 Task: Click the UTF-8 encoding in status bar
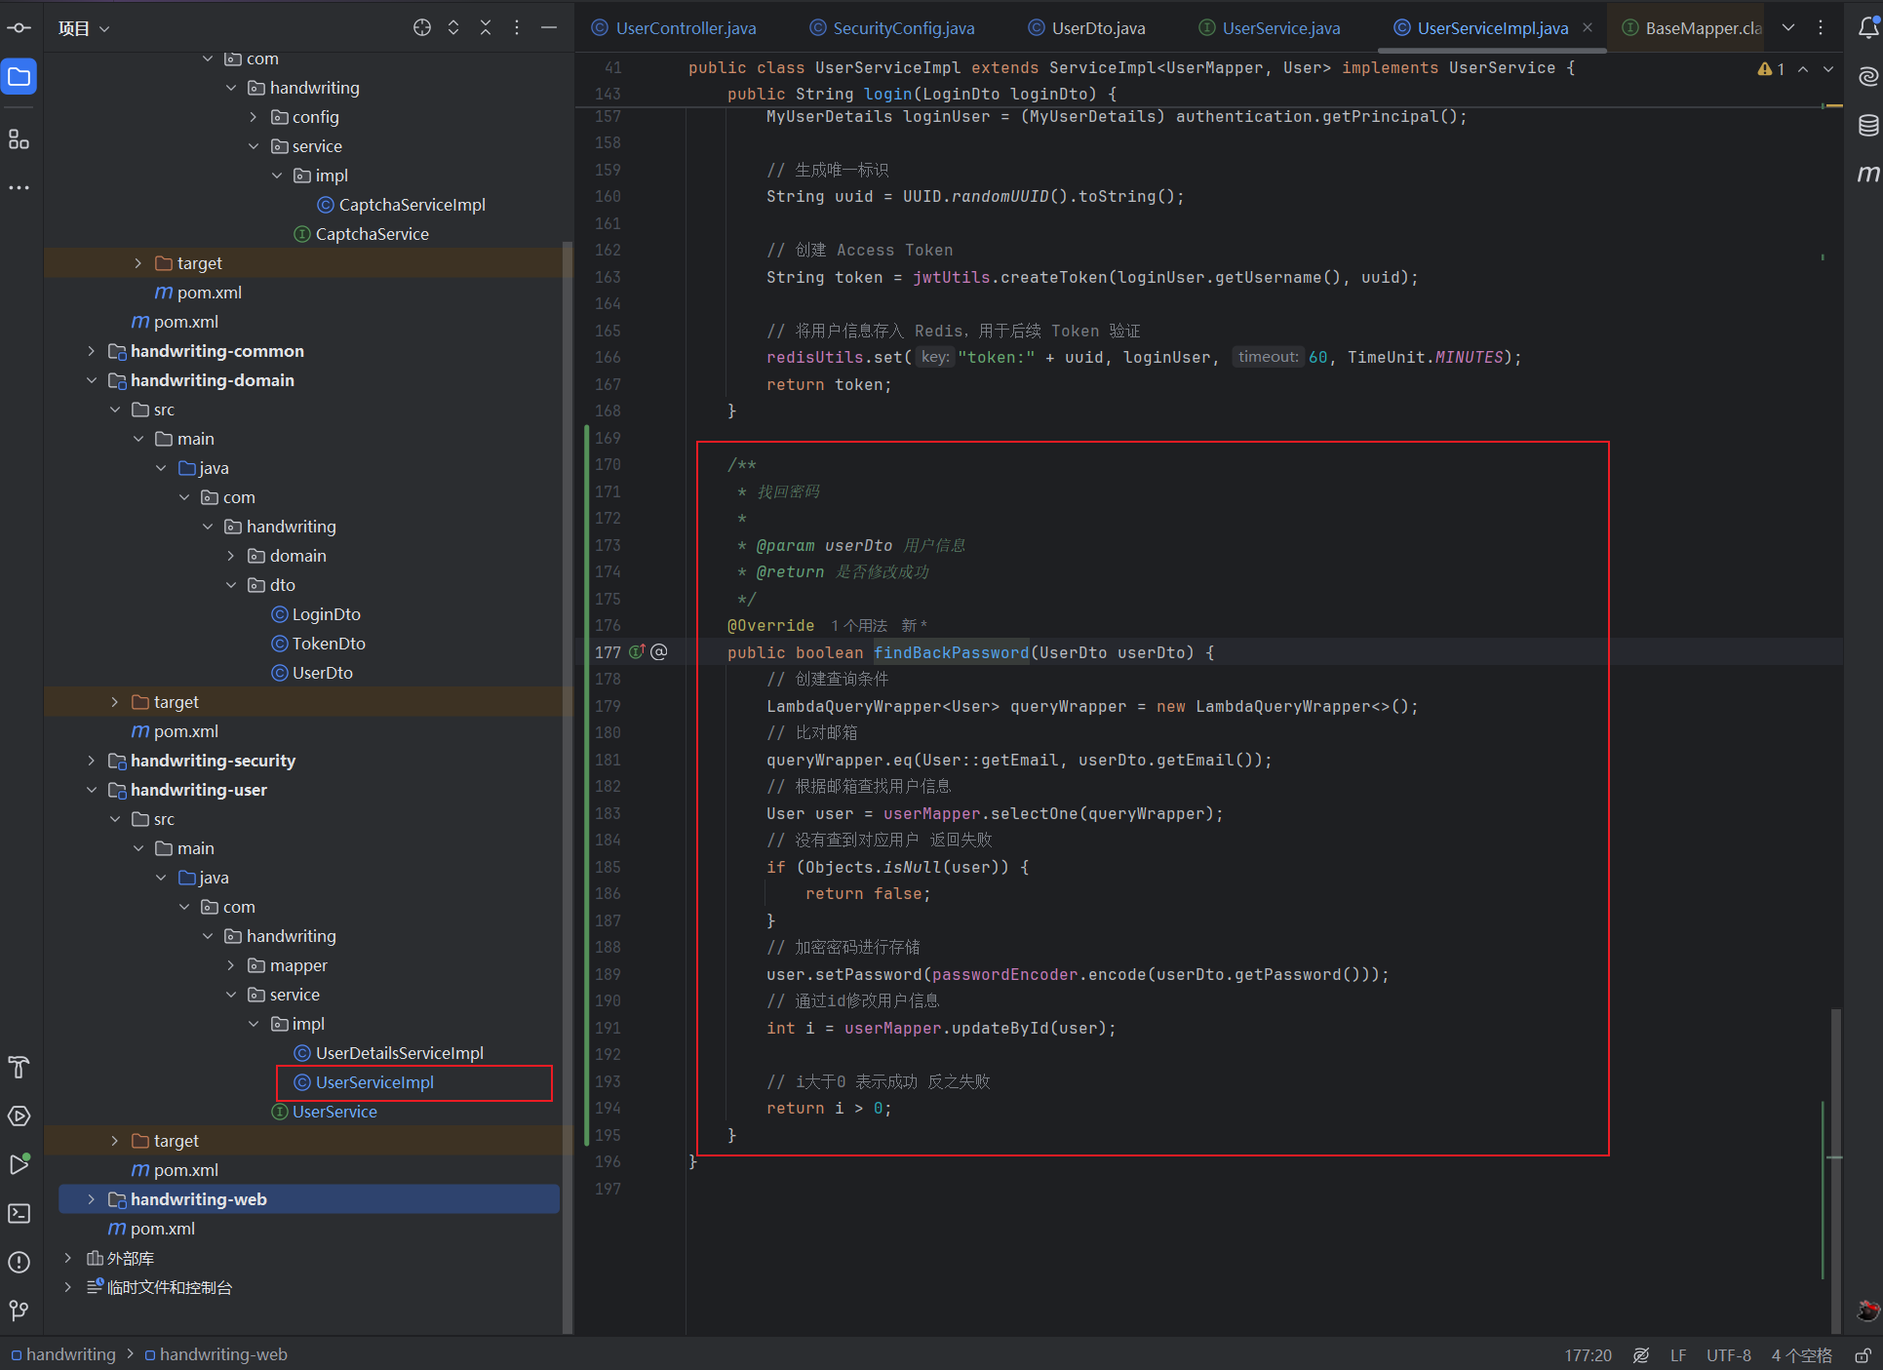click(x=1728, y=1355)
